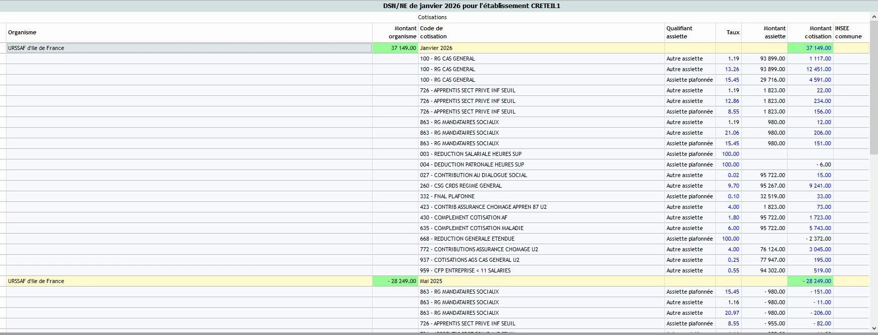Click the Qualifiant assiette column header
The width and height of the screenshot is (878, 335).
[690, 32]
